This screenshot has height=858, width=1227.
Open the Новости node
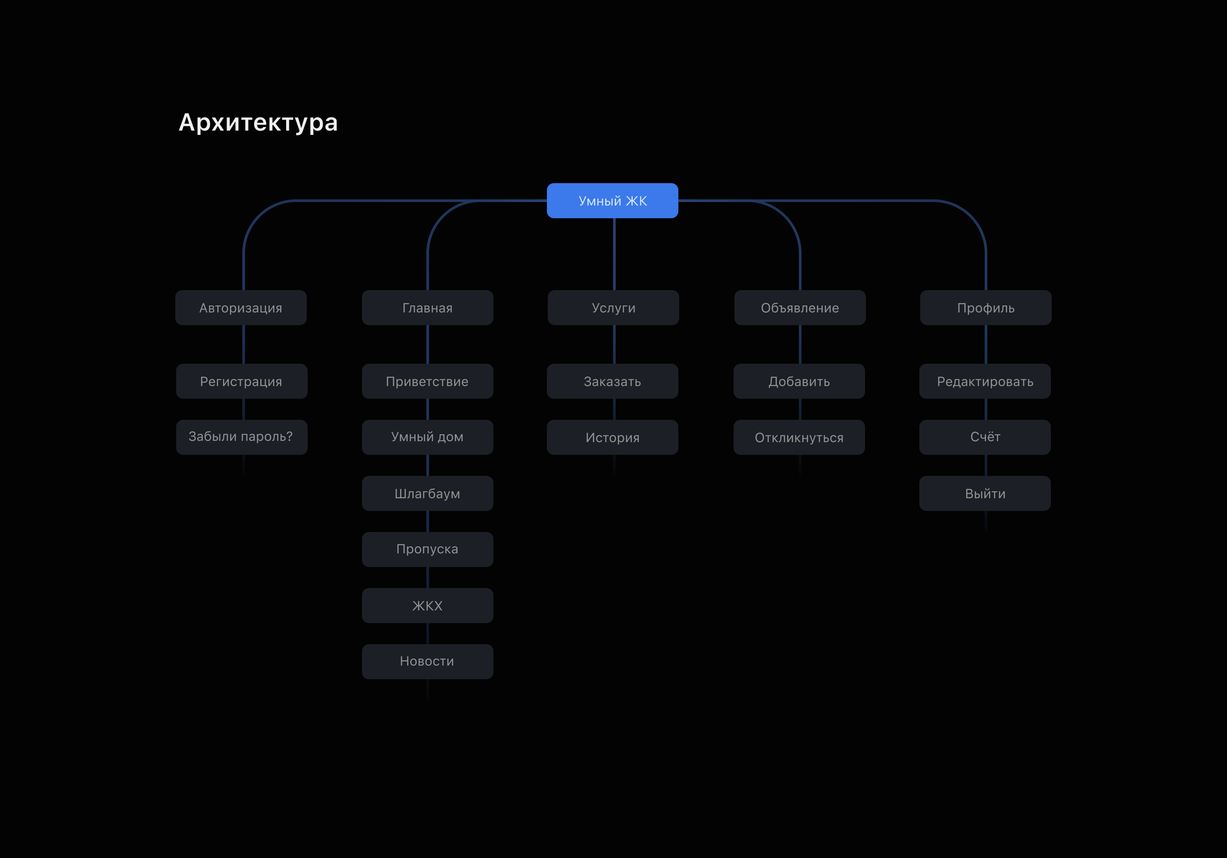click(427, 661)
